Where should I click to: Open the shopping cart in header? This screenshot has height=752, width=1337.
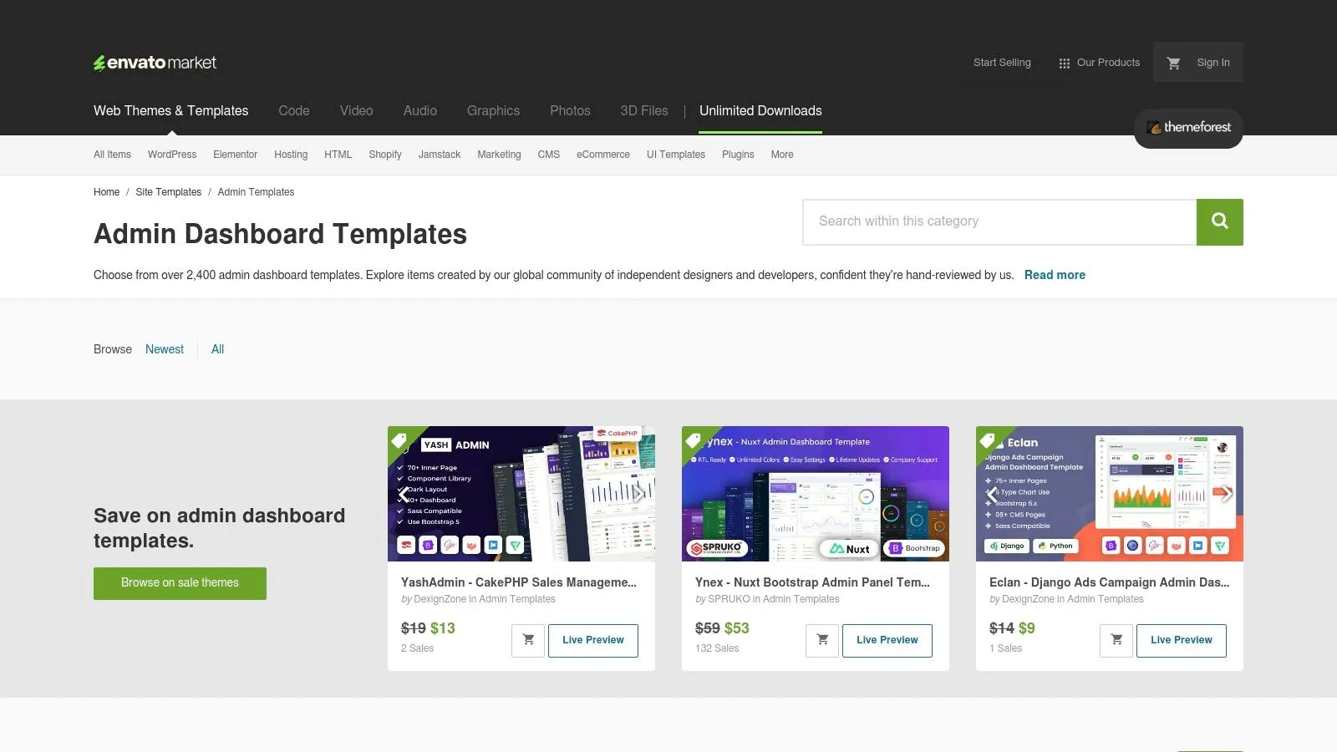coord(1173,63)
